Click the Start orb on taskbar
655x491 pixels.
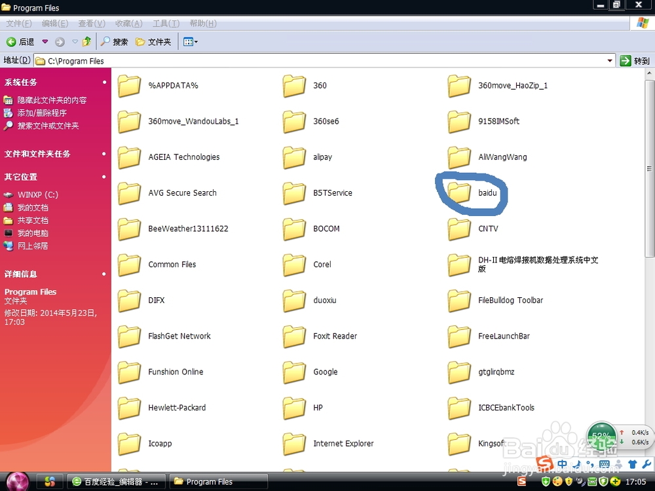tap(18, 481)
